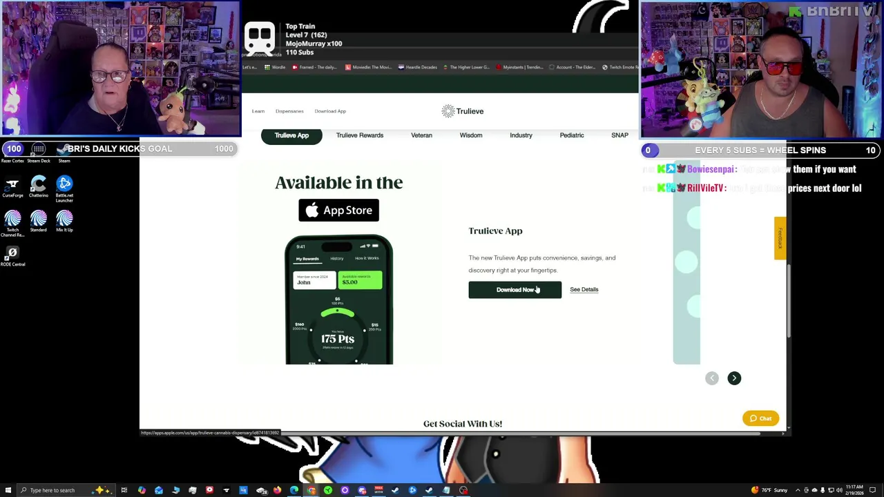
Task: Open Task View on the taskbar
Action: 124,490
